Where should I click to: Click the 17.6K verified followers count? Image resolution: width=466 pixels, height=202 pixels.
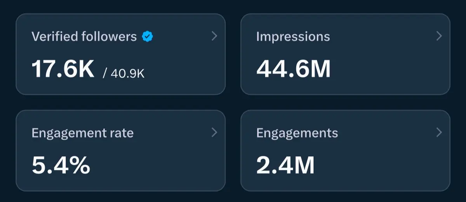pos(63,70)
